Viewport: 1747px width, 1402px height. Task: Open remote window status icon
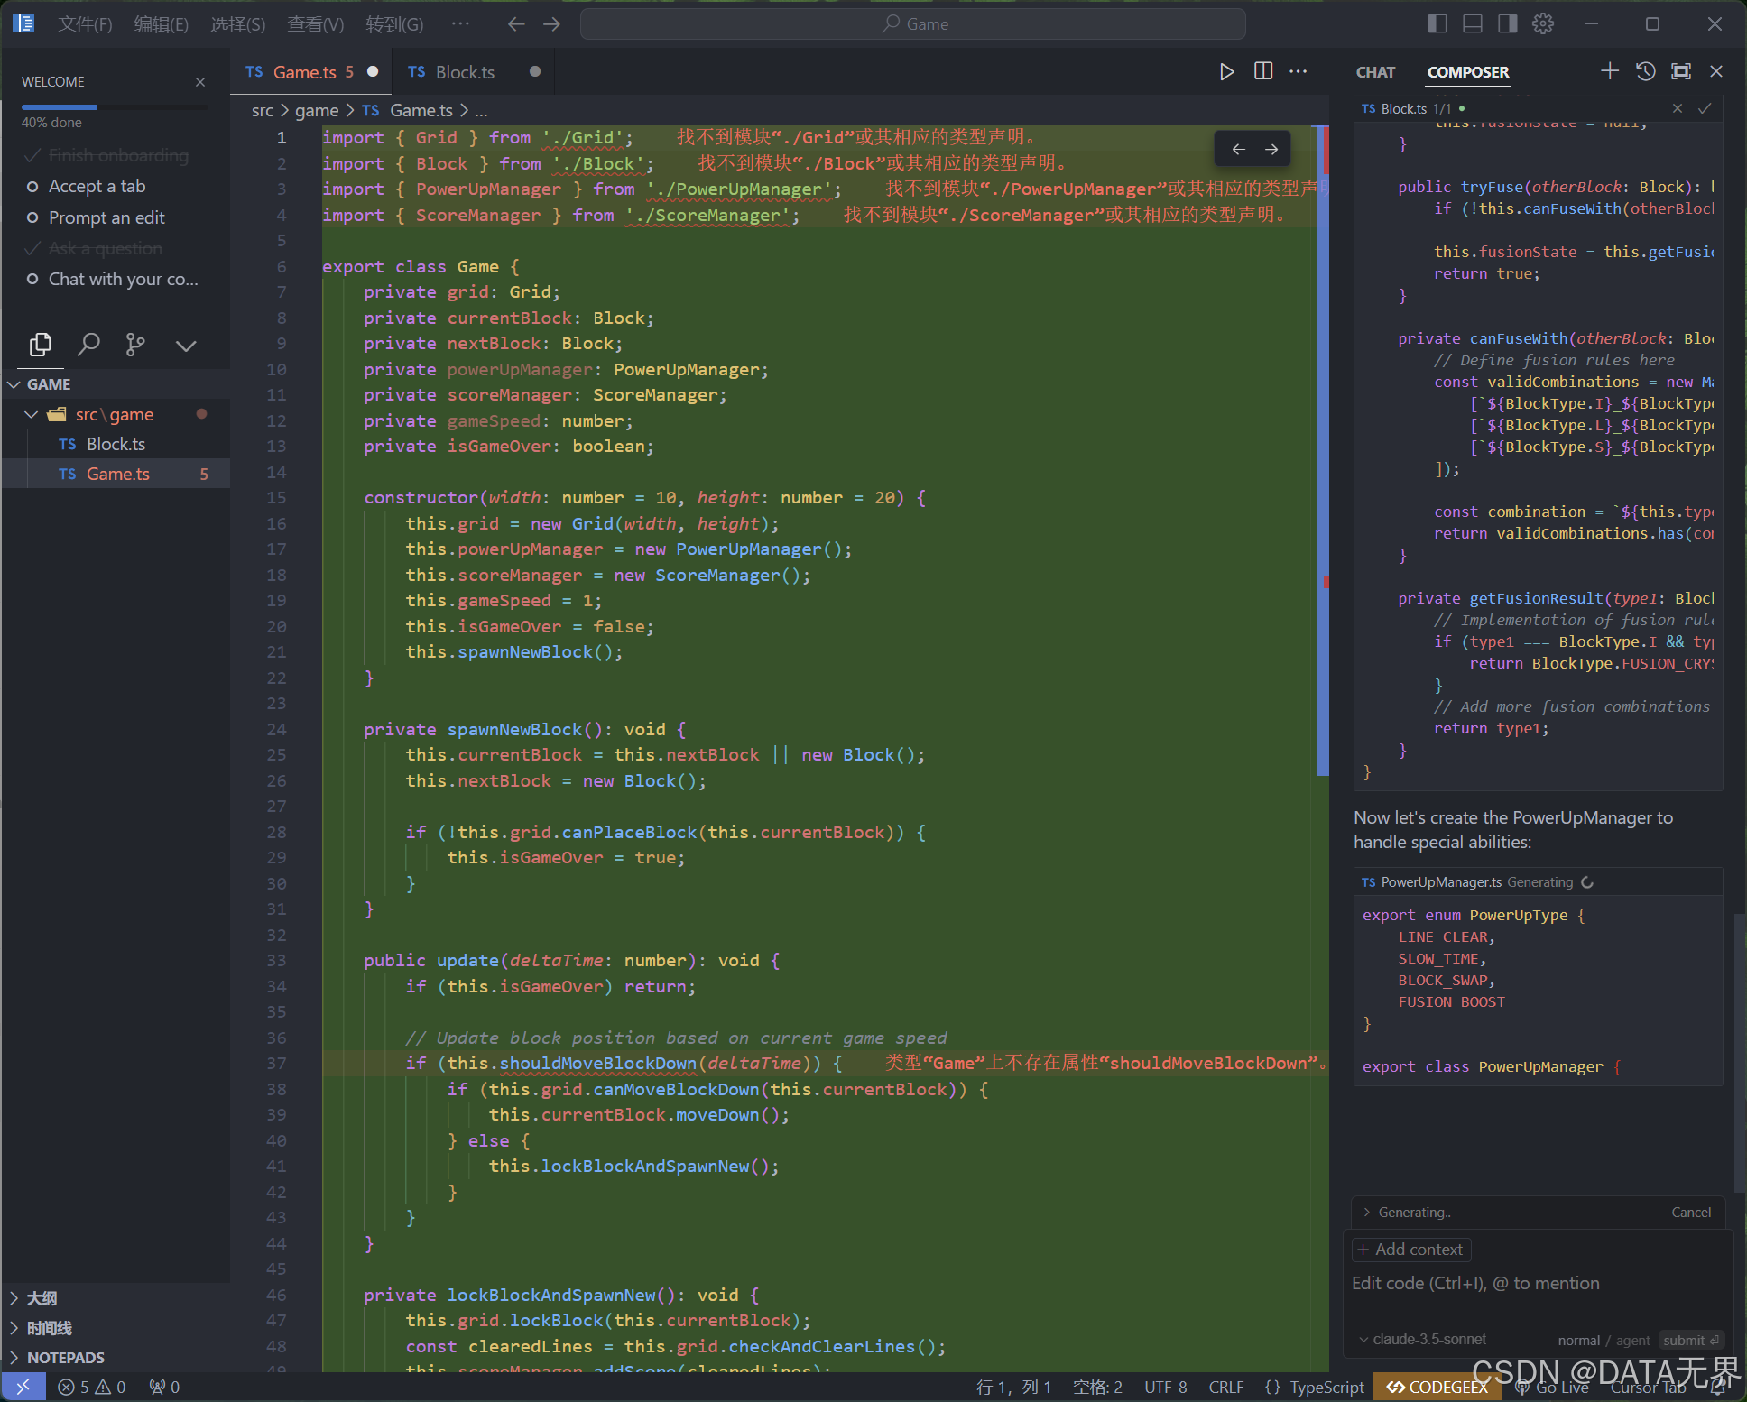pos(23,1387)
